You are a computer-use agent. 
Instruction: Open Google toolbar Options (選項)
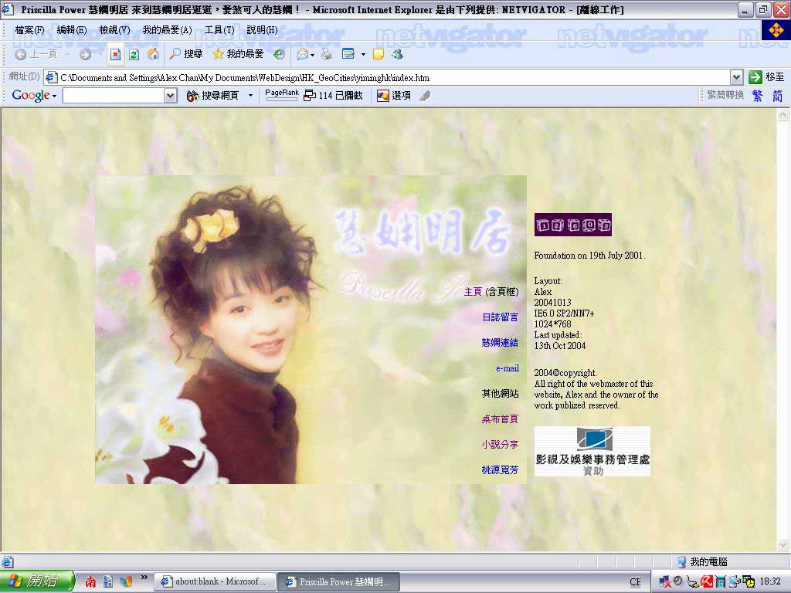click(x=394, y=95)
